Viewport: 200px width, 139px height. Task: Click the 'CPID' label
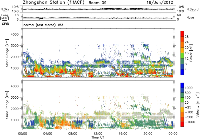[x=5, y=24]
